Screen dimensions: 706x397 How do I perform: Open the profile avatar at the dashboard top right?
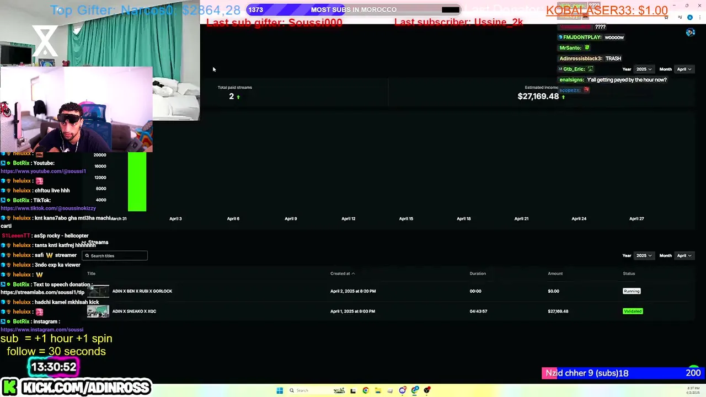pyautogui.click(x=690, y=33)
